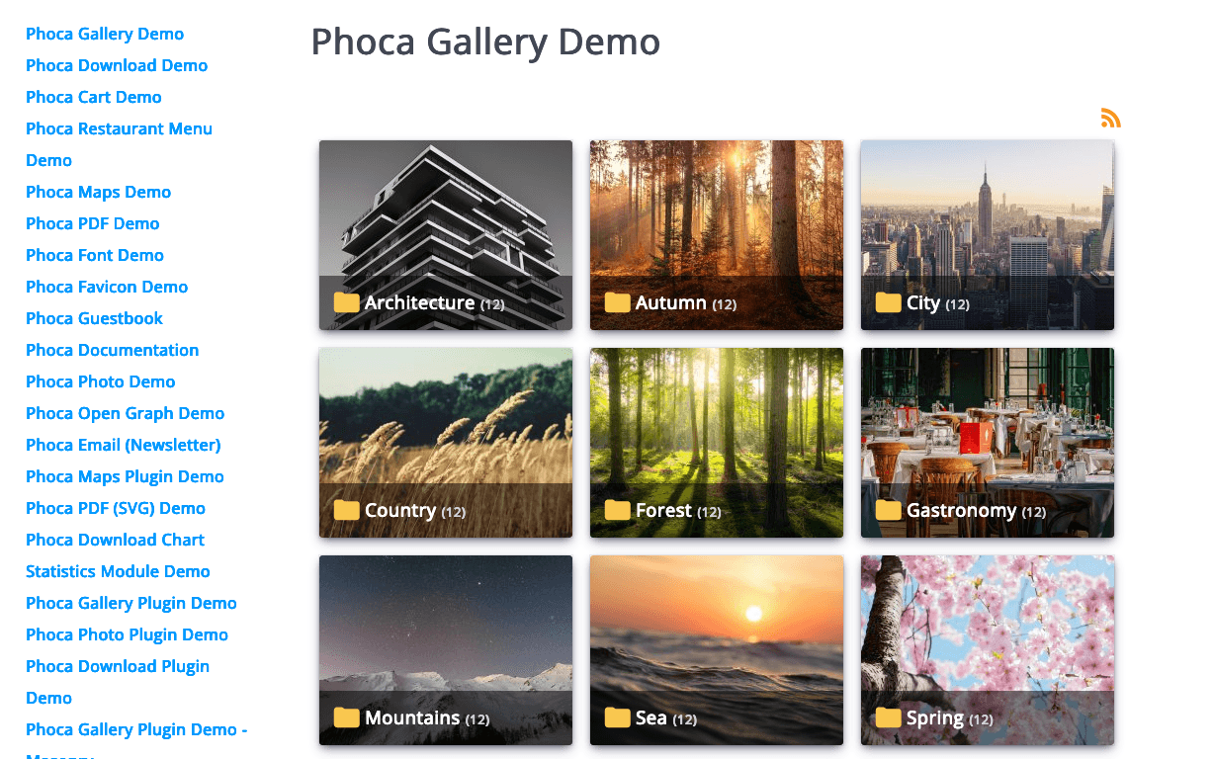Click the Architecture folder icon
The width and height of the screenshot is (1214, 759).
coord(346,302)
